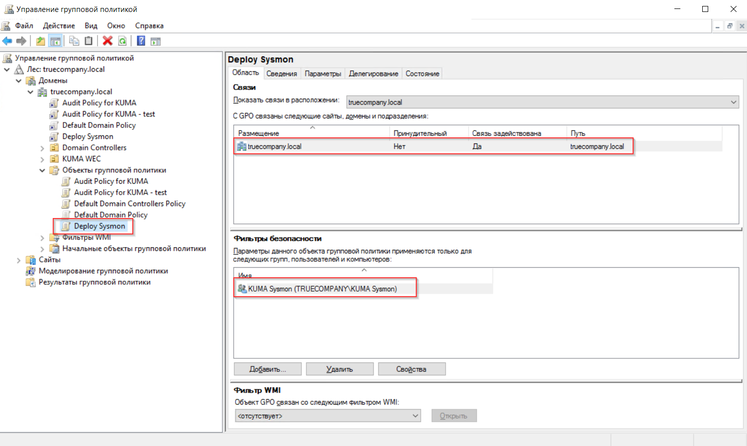Click the Up one level folder icon
Image resolution: width=747 pixels, height=446 pixels.
pos(41,41)
